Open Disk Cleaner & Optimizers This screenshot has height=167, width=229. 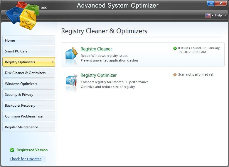pyautogui.click(x=29, y=73)
